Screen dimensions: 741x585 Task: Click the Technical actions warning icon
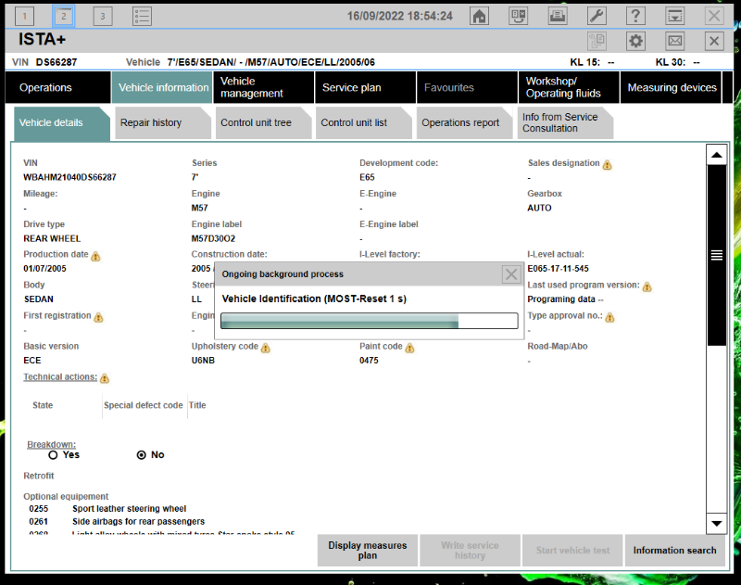click(x=105, y=378)
